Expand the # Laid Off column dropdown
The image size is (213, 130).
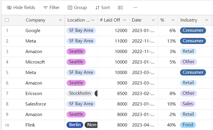click(x=124, y=20)
